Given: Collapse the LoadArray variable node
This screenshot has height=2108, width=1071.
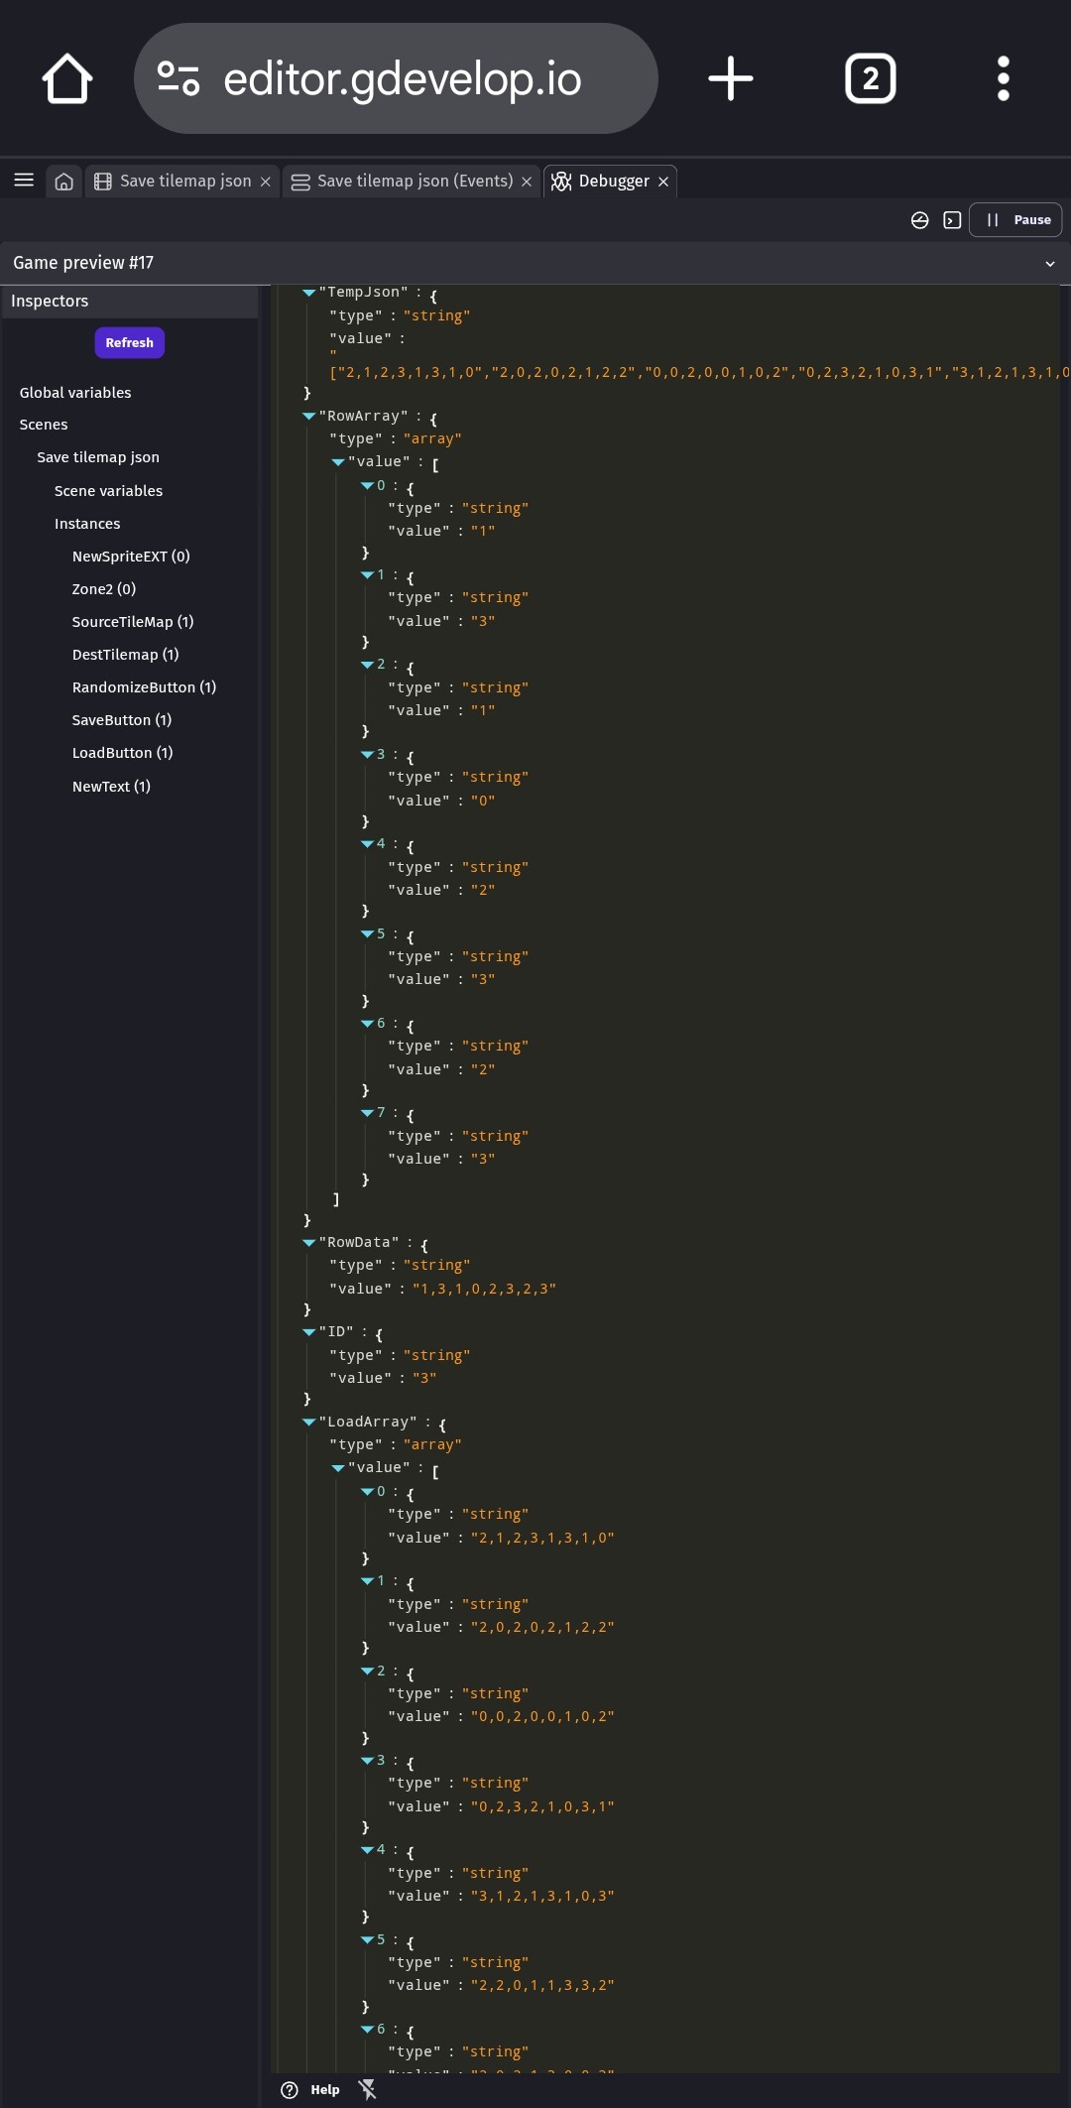Looking at the screenshot, I should (309, 1423).
